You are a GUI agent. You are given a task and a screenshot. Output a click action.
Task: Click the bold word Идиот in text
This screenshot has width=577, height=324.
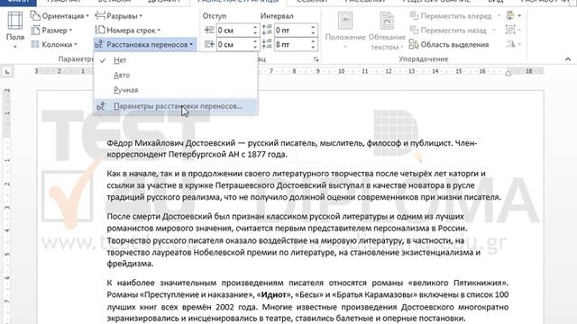[x=273, y=294]
